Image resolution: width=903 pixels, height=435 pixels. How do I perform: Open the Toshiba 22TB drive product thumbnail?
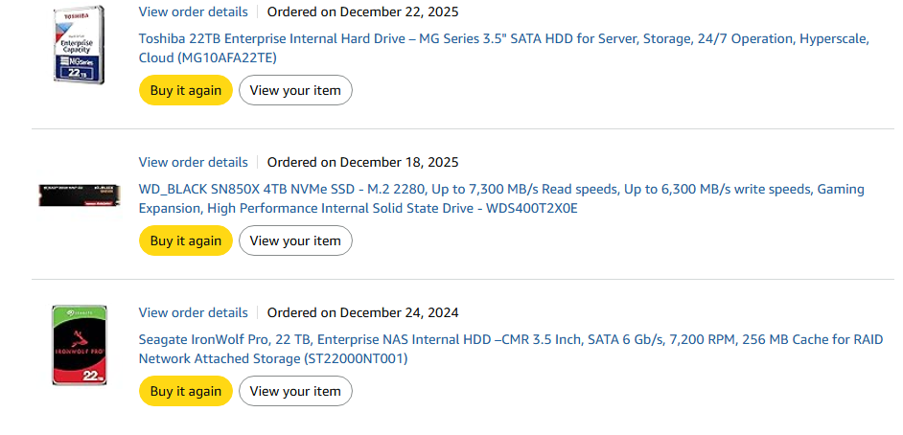79,45
